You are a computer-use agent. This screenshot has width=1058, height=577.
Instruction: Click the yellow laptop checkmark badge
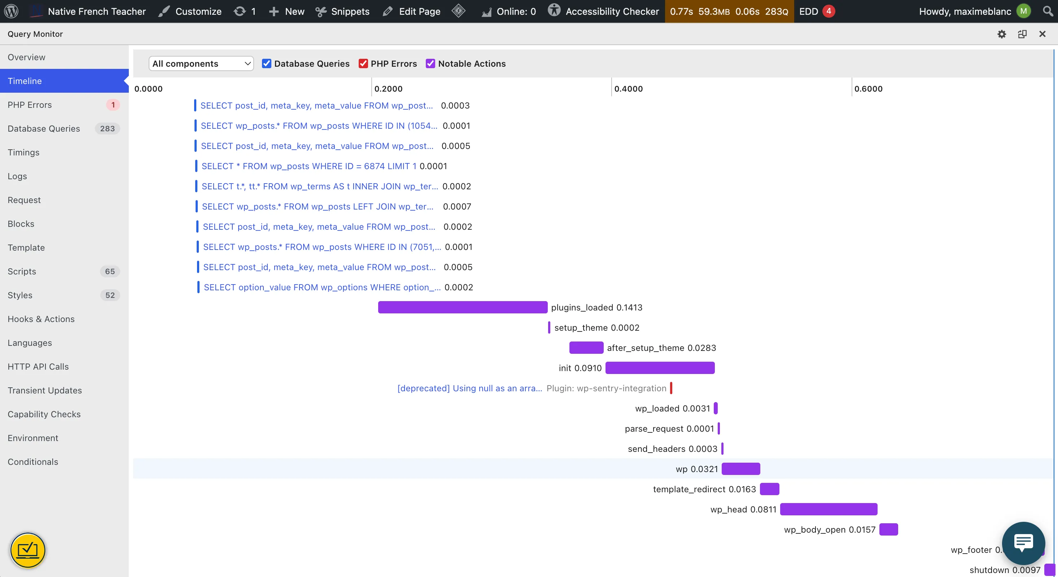pyautogui.click(x=28, y=550)
